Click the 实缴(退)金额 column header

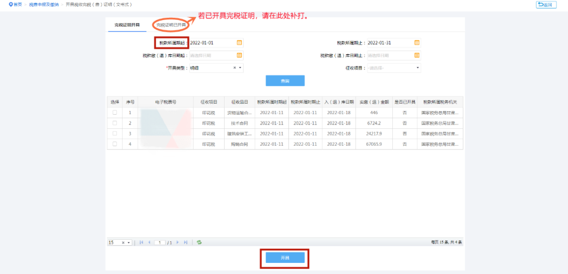point(374,102)
